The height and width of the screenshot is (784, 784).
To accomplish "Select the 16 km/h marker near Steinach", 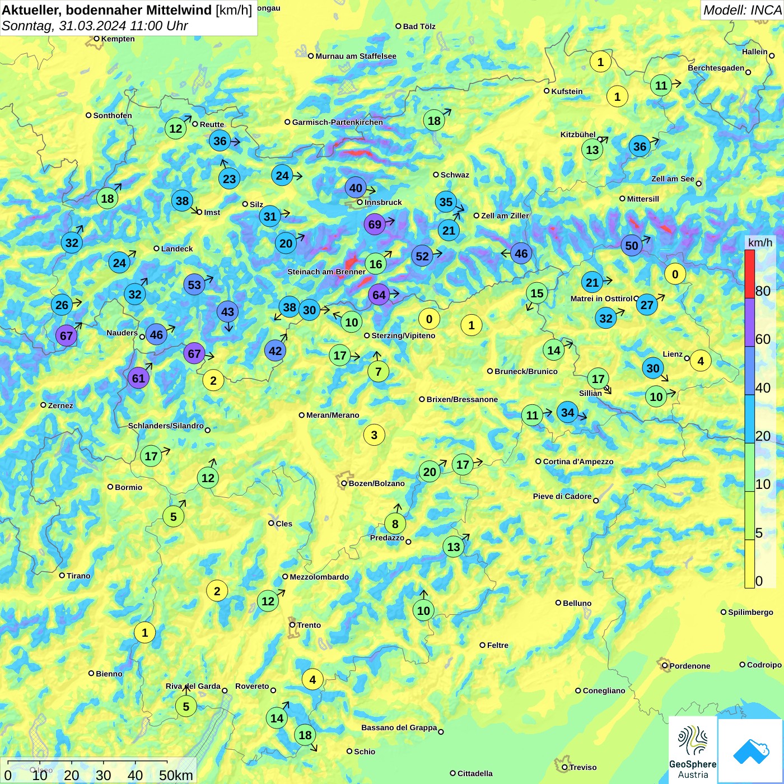I will tap(376, 264).
